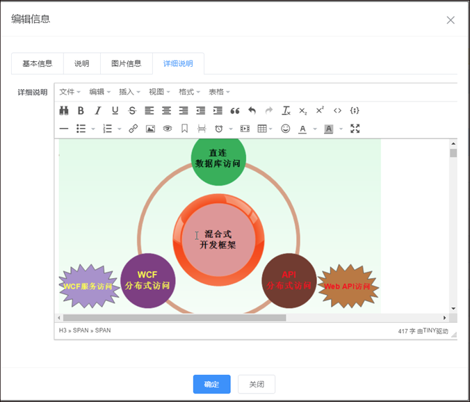Apply numbered list
The height and width of the screenshot is (402, 470).
[x=107, y=129]
